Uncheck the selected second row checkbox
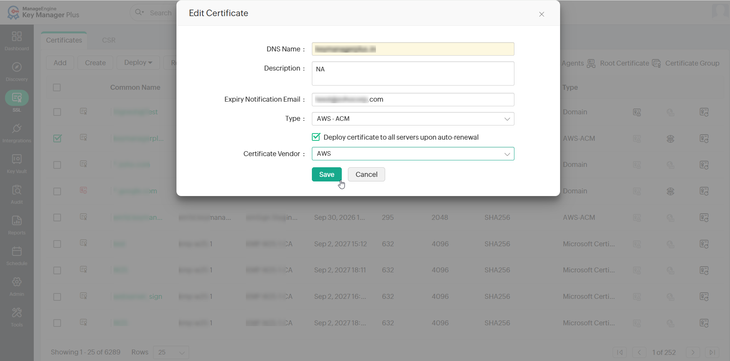730x361 pixels. click(x=57, y=138)
